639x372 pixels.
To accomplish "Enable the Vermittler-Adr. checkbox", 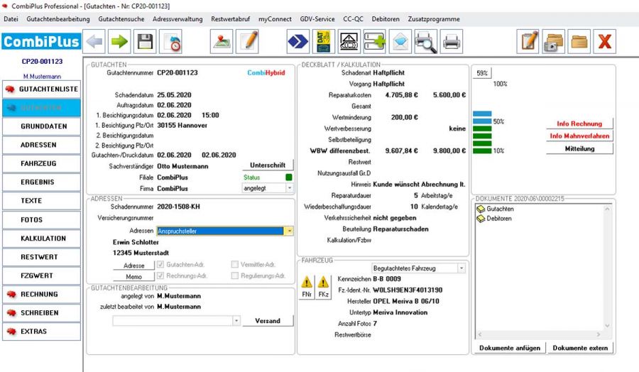I will tap(235, 264).
